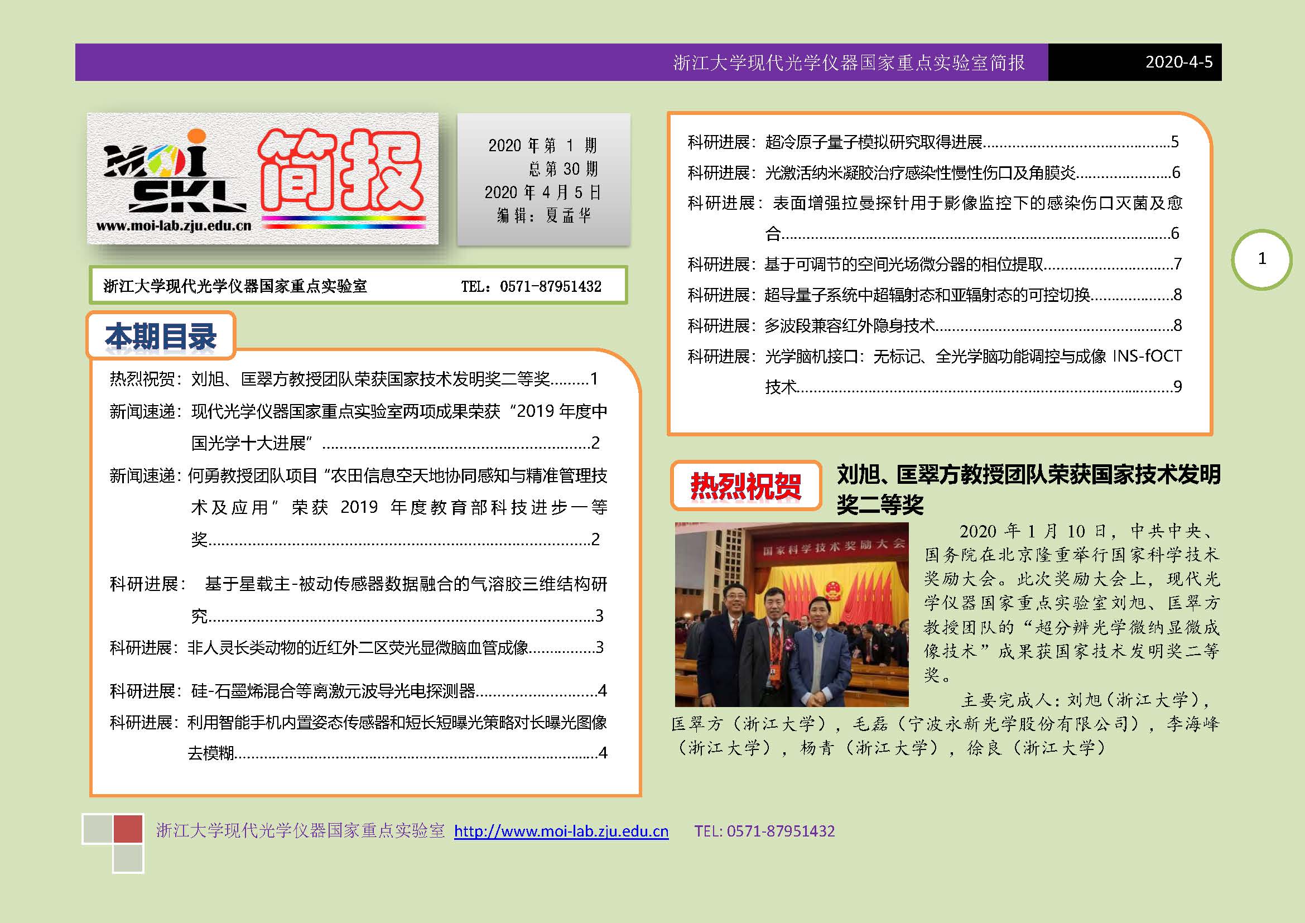
Task: Select contents entry 多波段兼容红外隐身技术
Action: (x=935, y=325)
